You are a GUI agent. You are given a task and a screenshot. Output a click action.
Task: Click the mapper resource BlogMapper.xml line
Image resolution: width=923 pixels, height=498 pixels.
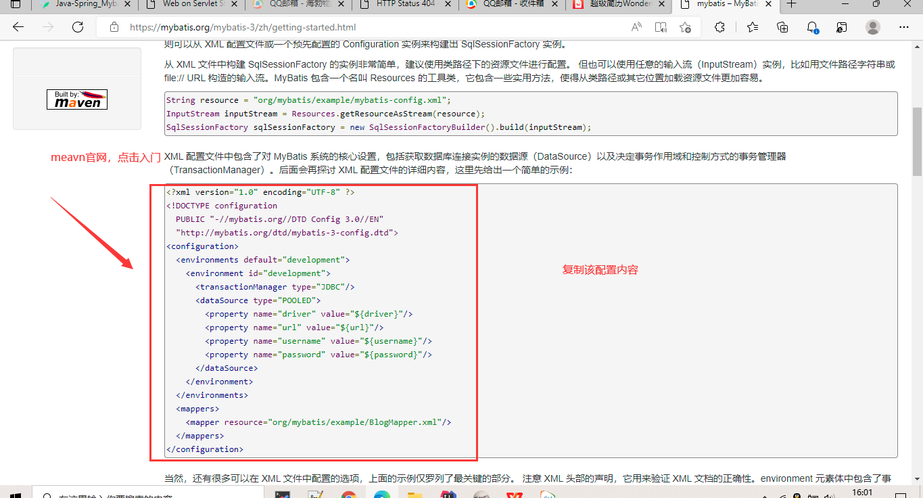pos(318,422)
